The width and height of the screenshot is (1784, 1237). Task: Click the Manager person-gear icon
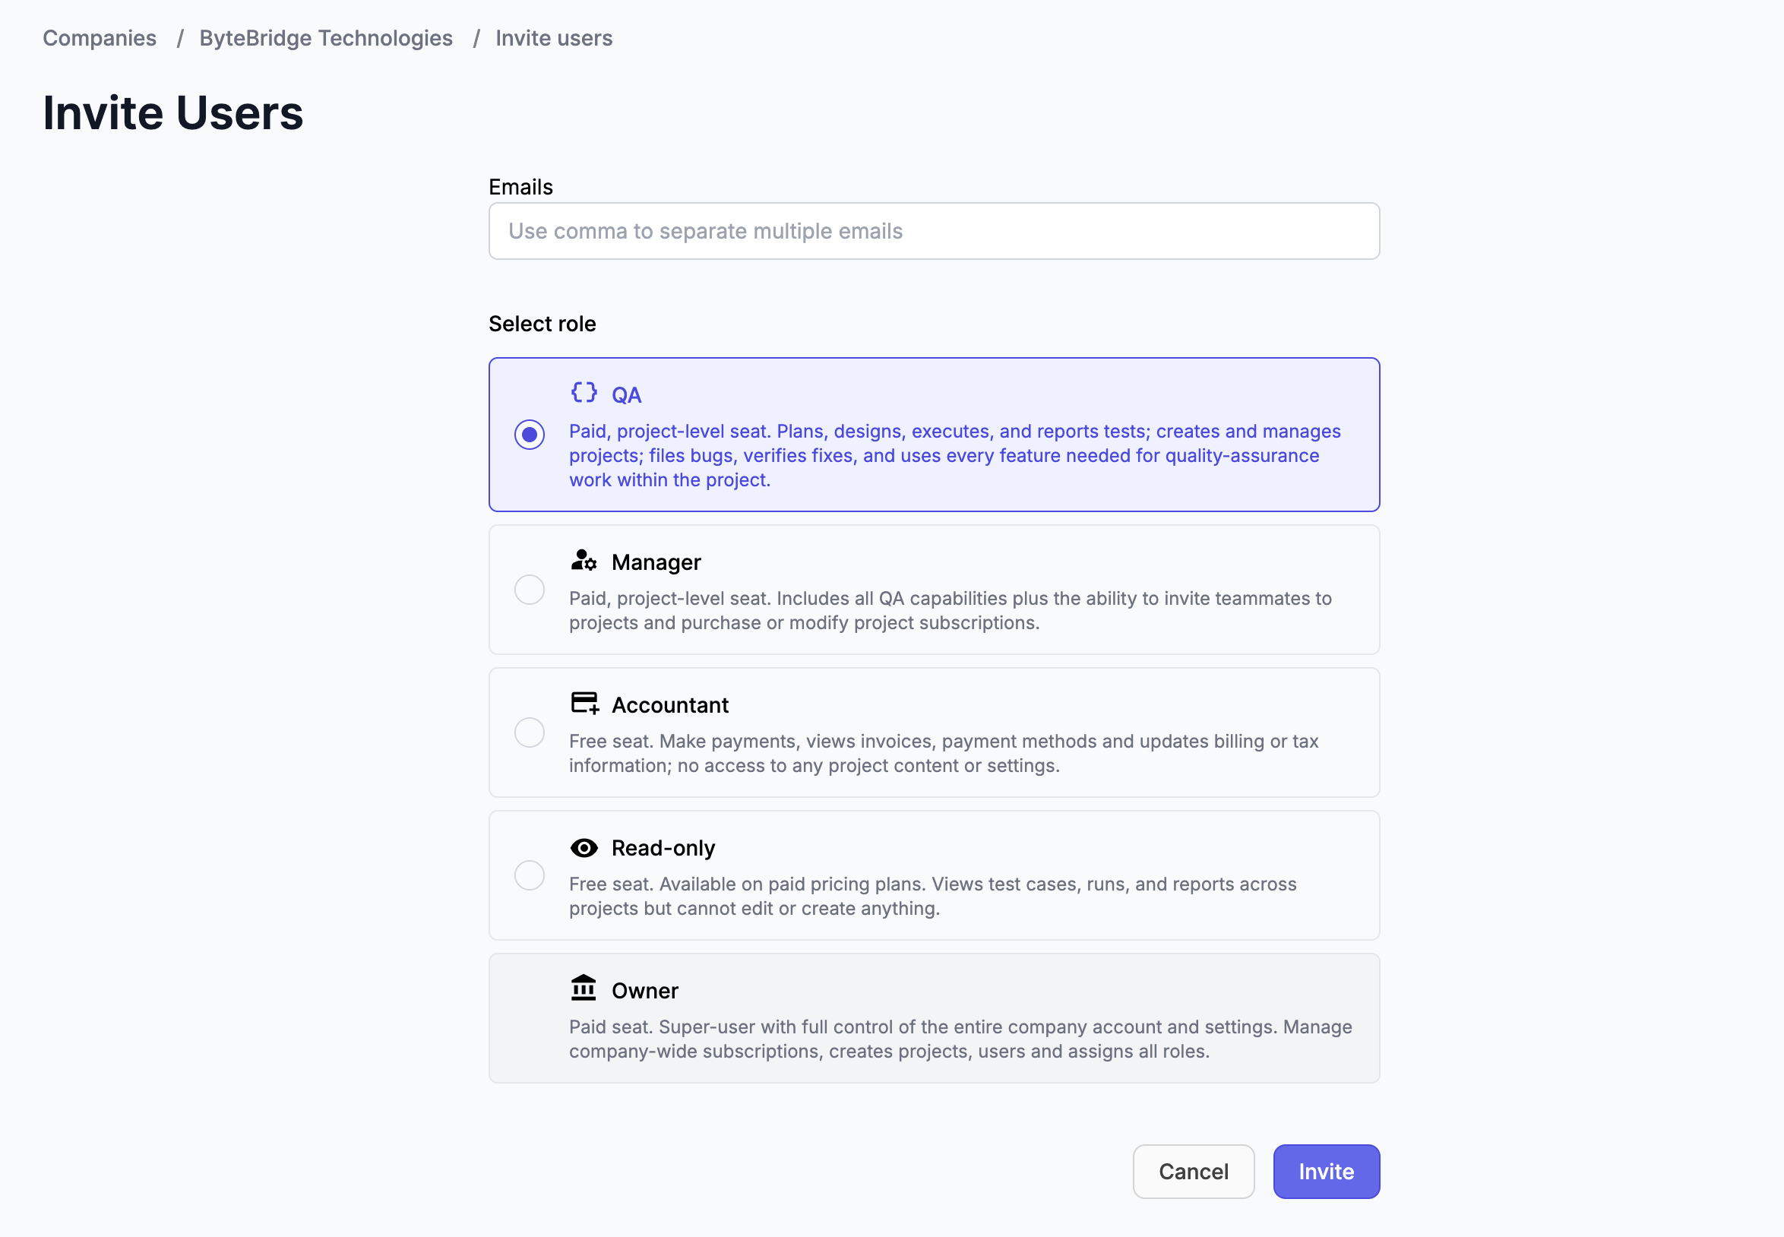584,559
